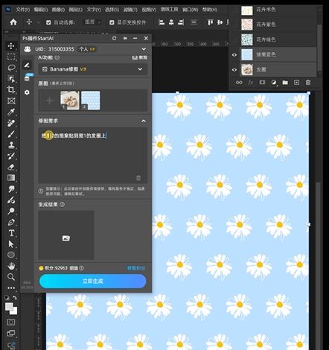
Task: Open the Edit Toolbar three-dots menu
Action: click(x=11, y=288)
